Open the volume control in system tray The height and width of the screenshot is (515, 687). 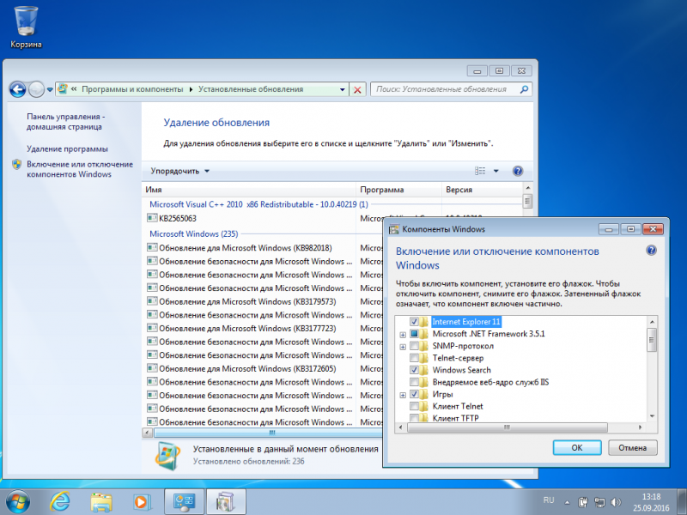[616, 502]
